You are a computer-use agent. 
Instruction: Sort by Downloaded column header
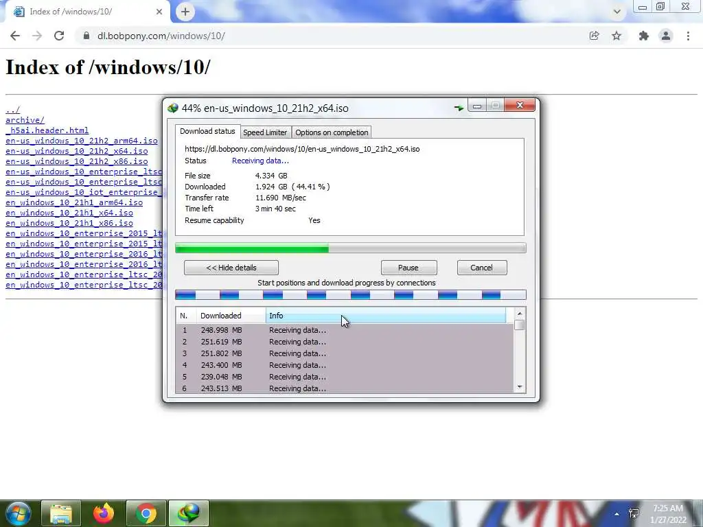pos(231,316)
